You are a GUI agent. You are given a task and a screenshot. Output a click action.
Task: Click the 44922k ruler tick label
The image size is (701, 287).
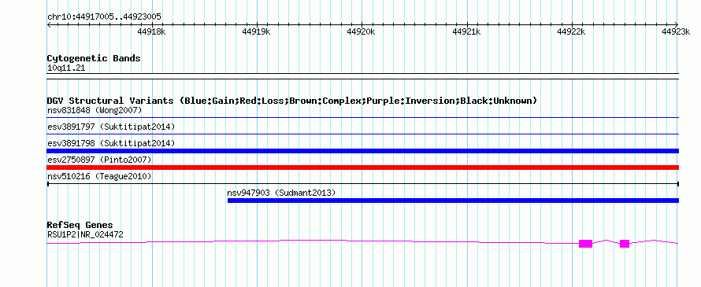(571, 31)
